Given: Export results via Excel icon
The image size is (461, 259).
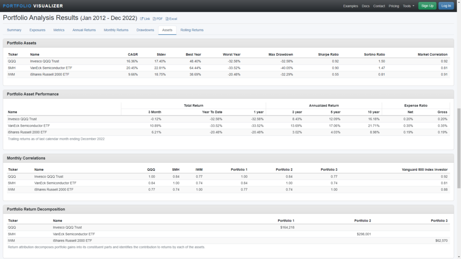Looking at the screenshot, I should [171, 19].
